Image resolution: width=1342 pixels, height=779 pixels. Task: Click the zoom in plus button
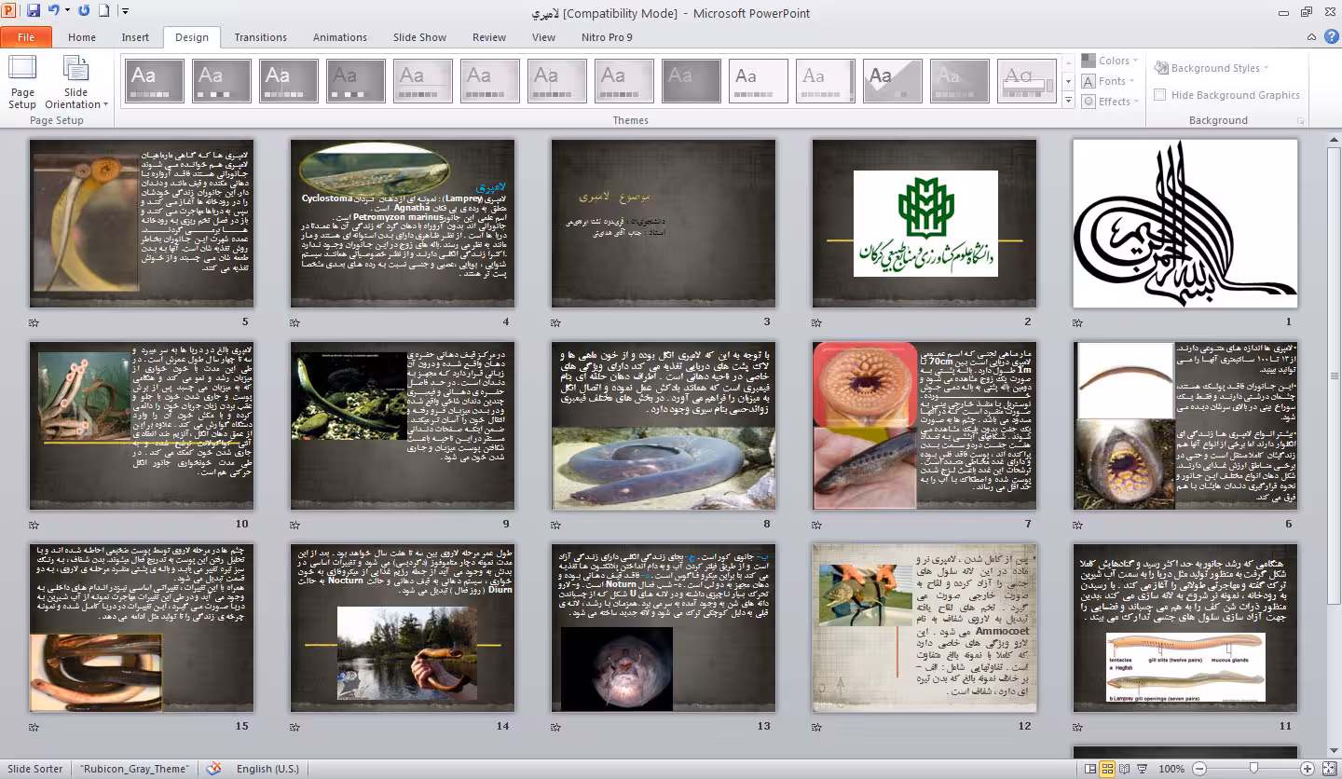(x=1308, y=769)
